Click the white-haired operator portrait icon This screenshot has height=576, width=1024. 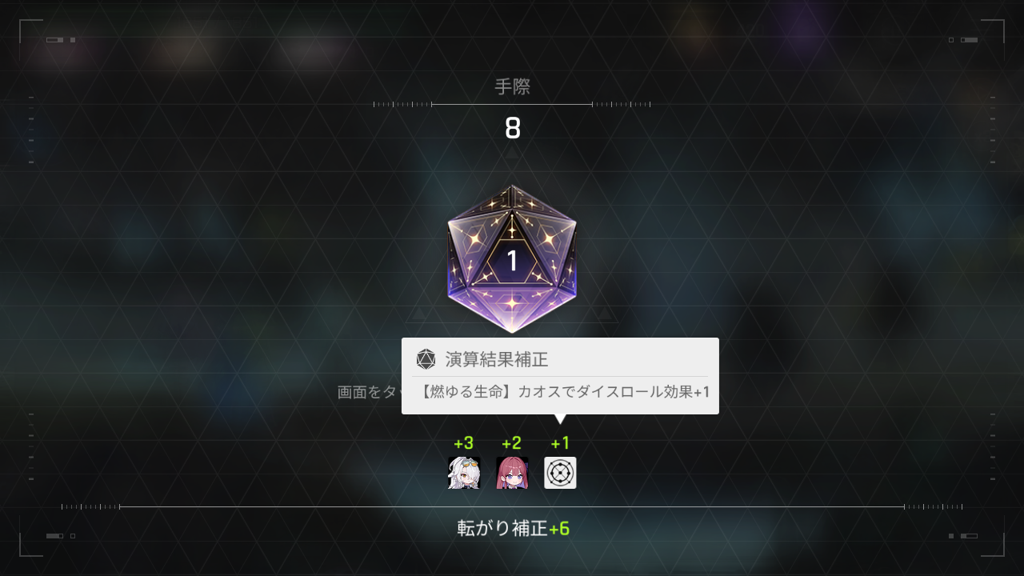tap(464, 473)
